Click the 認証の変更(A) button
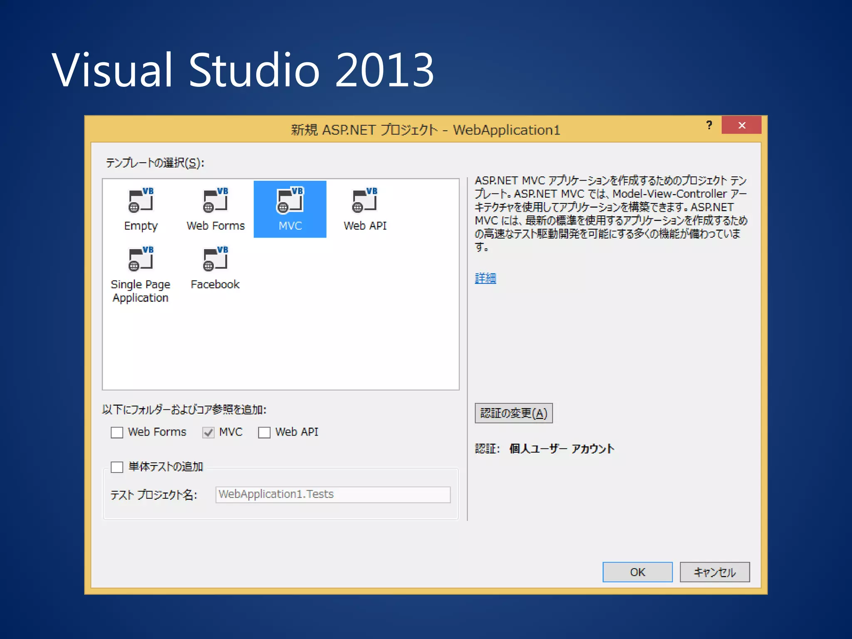Viewport: 852px width, 639px height. [x=514, y=413]
